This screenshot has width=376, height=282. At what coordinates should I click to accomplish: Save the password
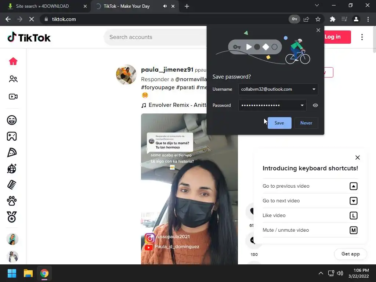[x=279, y=123]
